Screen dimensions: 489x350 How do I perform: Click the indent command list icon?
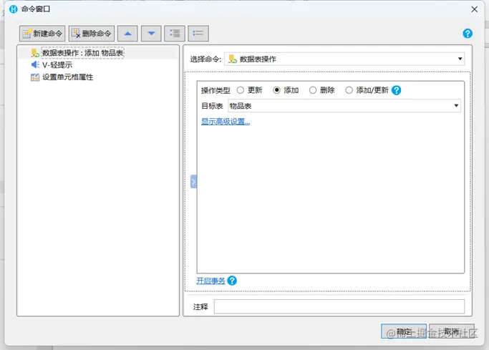[175, 34]
